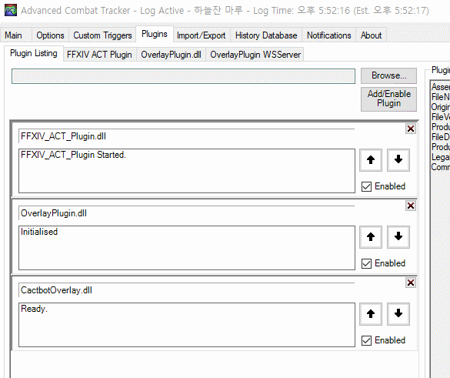
Task: Select the Plugins tab
Action: pyautogui.click(x=155, y=34)
